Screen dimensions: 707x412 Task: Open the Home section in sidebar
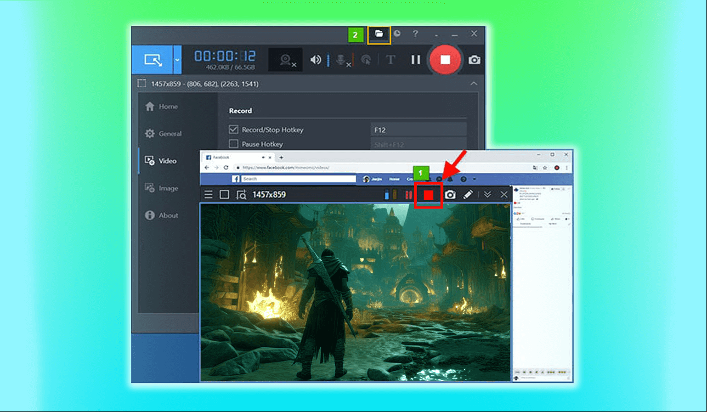pyautogui.click(x=161, y=106)
